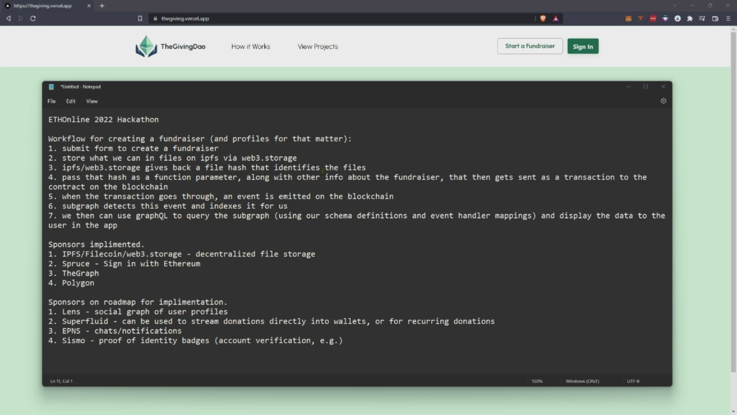Screen dimensions: 737x415
Task: Open the Notepad Edit menu
Action: click(x=71, y=101)
